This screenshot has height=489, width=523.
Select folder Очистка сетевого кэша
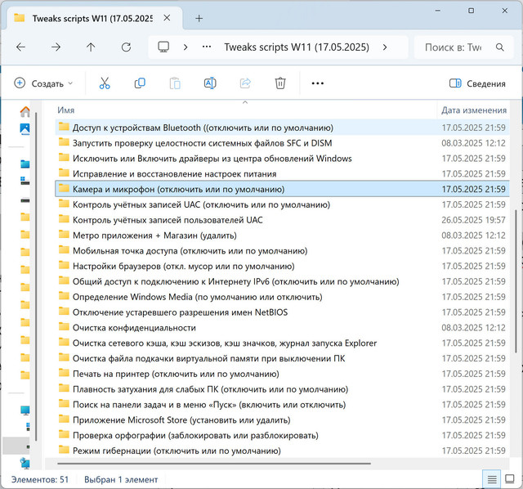tap(282, 343)
